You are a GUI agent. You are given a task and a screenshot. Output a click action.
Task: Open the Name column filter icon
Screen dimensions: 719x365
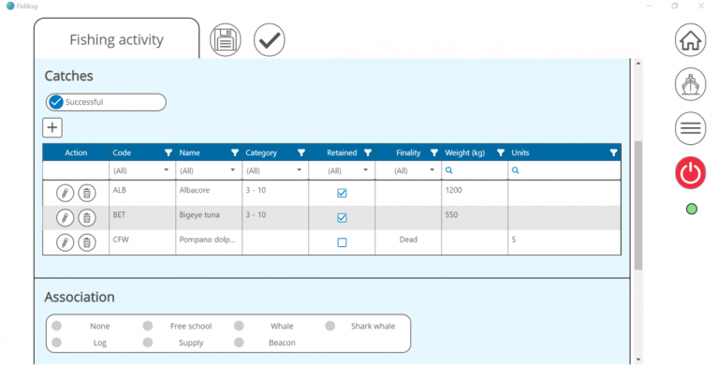(235, 153)
